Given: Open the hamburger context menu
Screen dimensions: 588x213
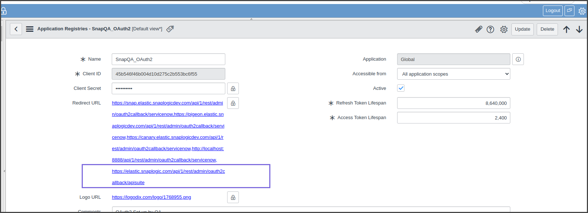Looking at the screenshot, I should [x=30, y=29].
